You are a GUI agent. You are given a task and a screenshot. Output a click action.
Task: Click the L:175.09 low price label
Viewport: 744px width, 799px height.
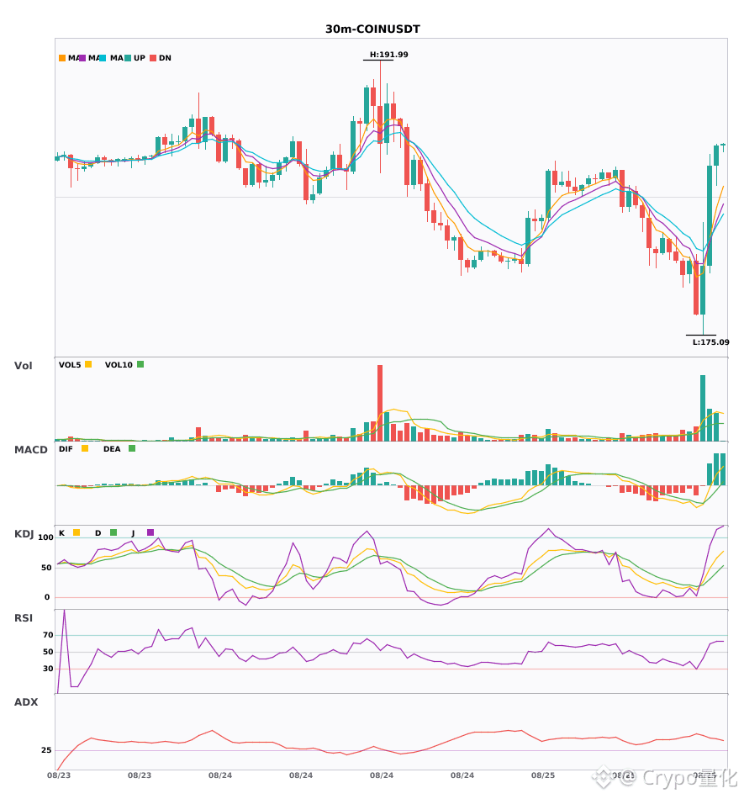(711, 342)
